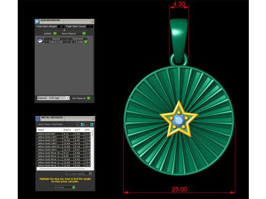Click the small collapse arrow under the gem totals
This screenshot has height=199, width=266.
(x=64, y=30)
